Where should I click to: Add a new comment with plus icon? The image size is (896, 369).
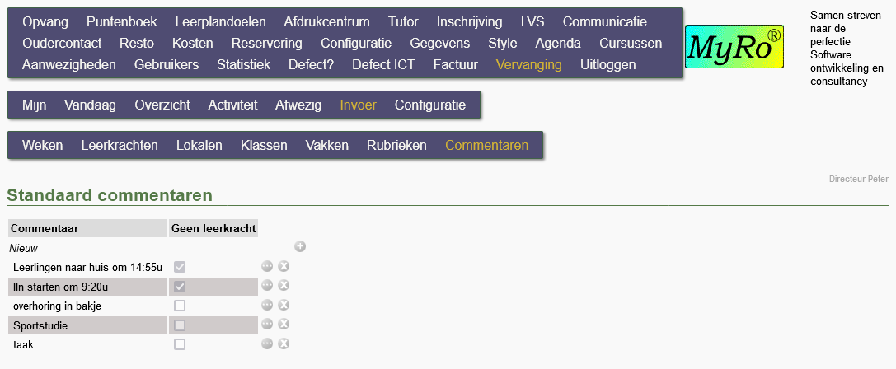(x=300, y=247)
